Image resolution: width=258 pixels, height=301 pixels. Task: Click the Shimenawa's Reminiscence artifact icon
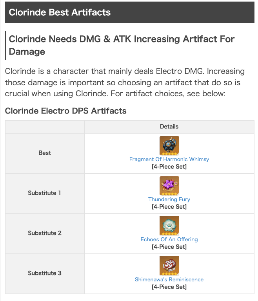169,266
